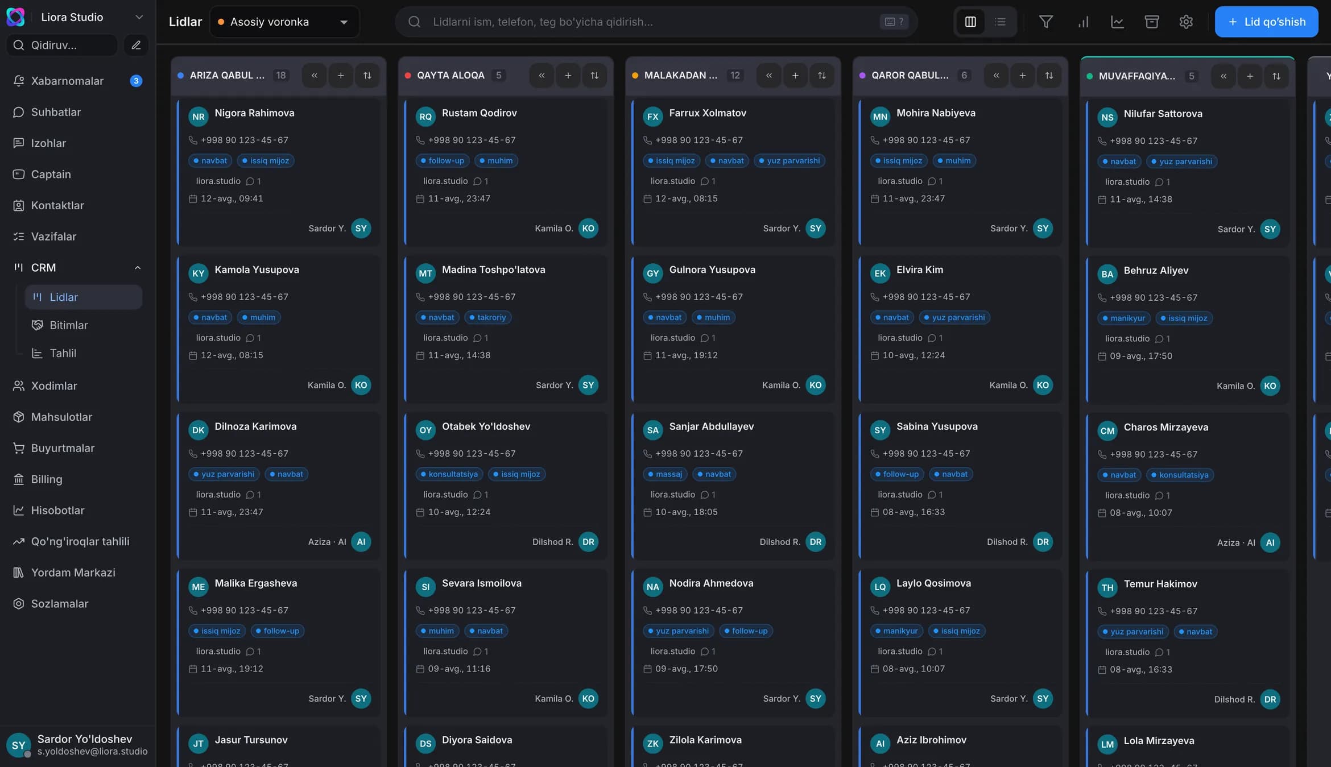
Task: Click the sidebar Qidiruv search box
Action: pos(61,45)
